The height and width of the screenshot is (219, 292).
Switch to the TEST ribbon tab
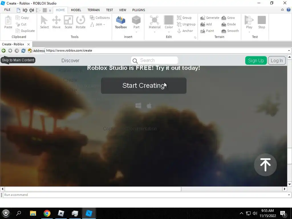pos(109,10)
